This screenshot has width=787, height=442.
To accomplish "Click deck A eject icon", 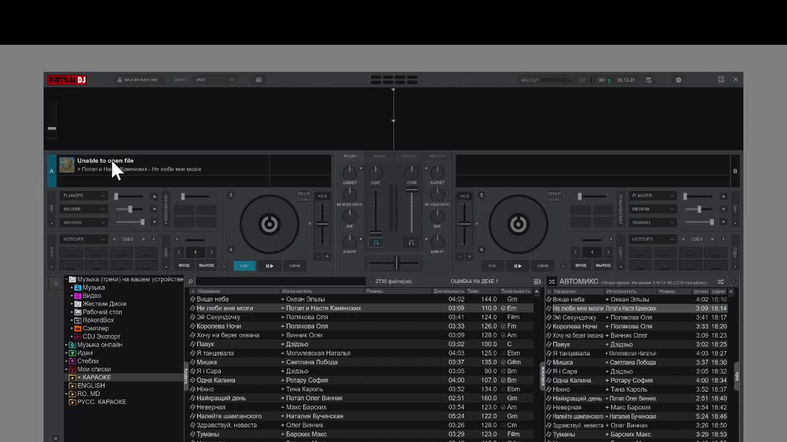I will [231, 195].
